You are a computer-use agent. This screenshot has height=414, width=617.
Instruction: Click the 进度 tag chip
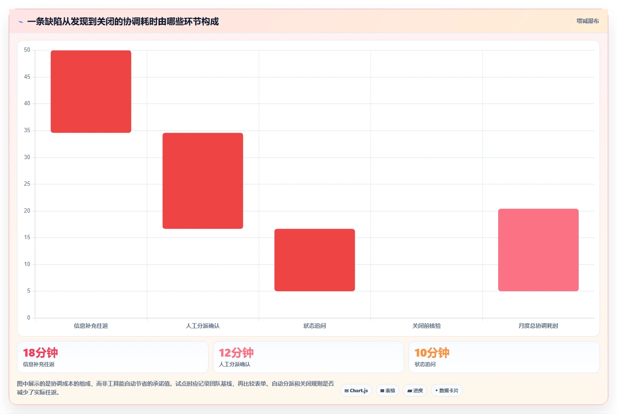415,391
